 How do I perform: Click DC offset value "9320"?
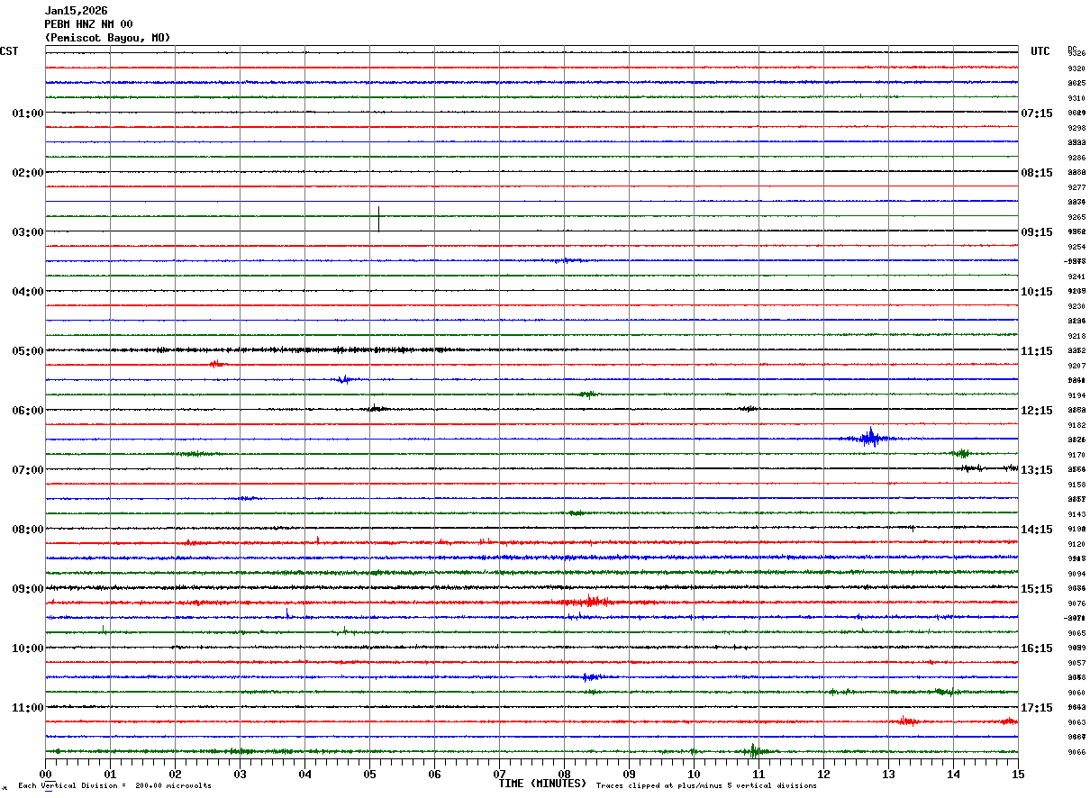[x=1076, y=68]
